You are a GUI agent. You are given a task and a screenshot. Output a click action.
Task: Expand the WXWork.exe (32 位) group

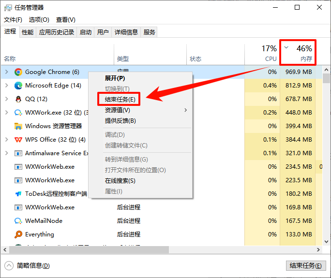click(7, 113)
